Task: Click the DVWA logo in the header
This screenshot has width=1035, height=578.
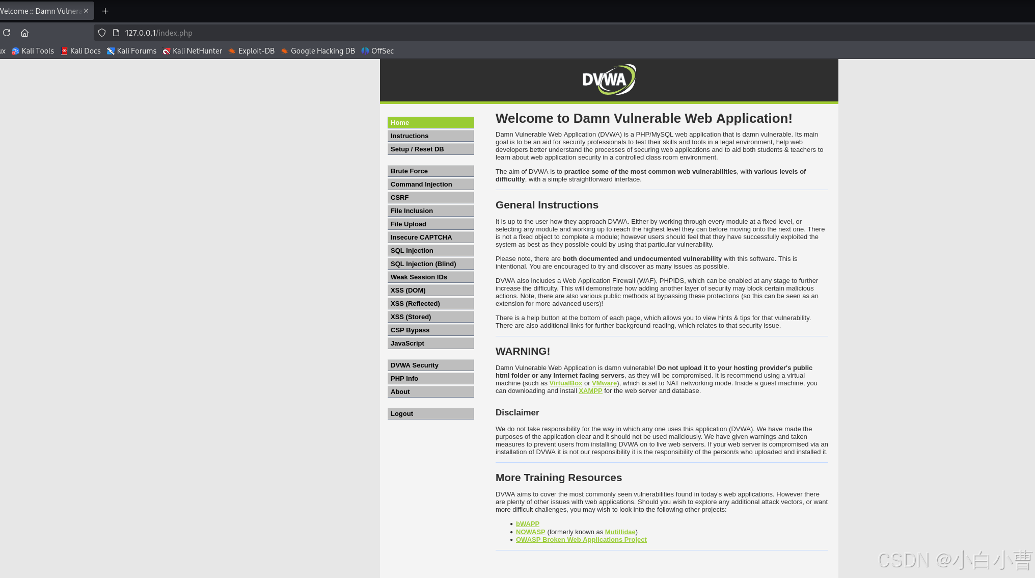Action: (609, 80)
